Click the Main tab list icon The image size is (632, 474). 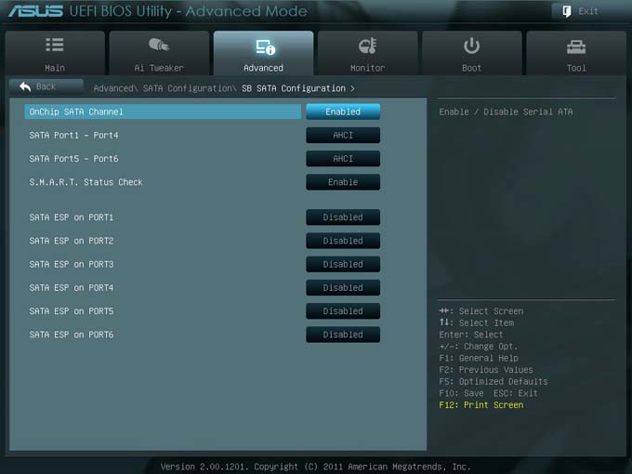(55, 45)
